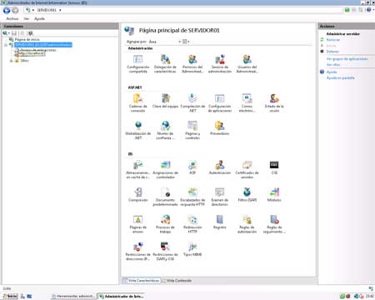Open Cadenas de conexión icon

[138, 103]
